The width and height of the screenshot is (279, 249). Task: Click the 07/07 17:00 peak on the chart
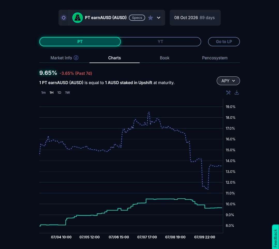tap(149, 113)
